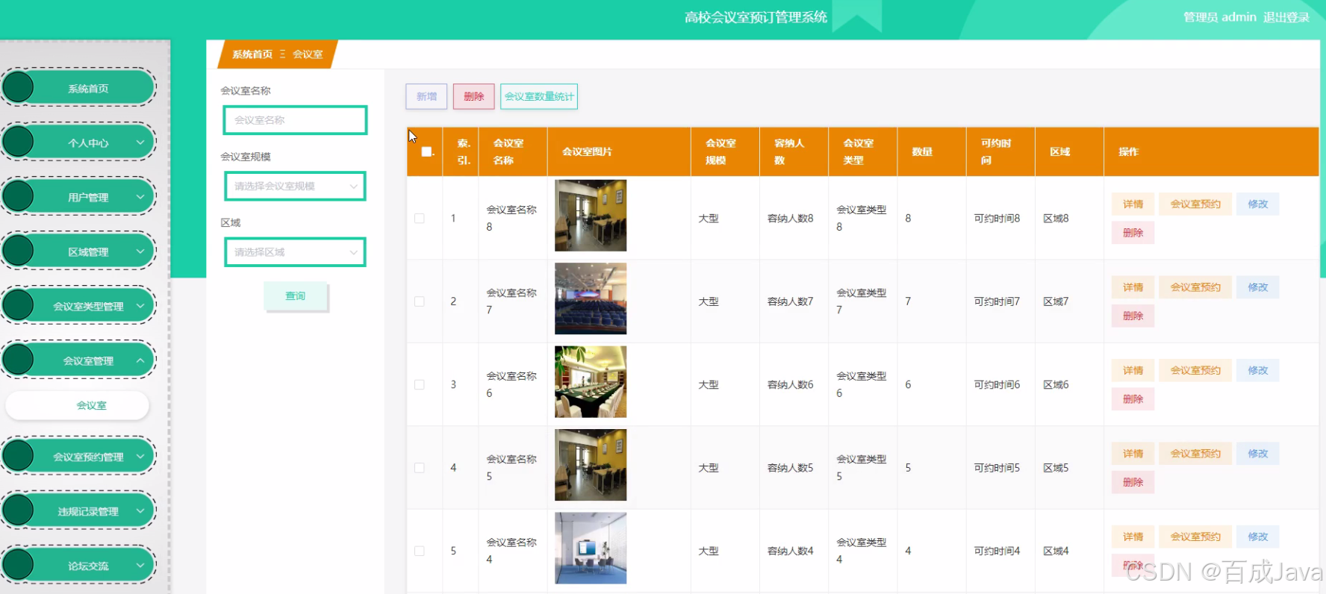Click 修改 for 会议室名称8

pyautogui.click(x=1258, y=204)
